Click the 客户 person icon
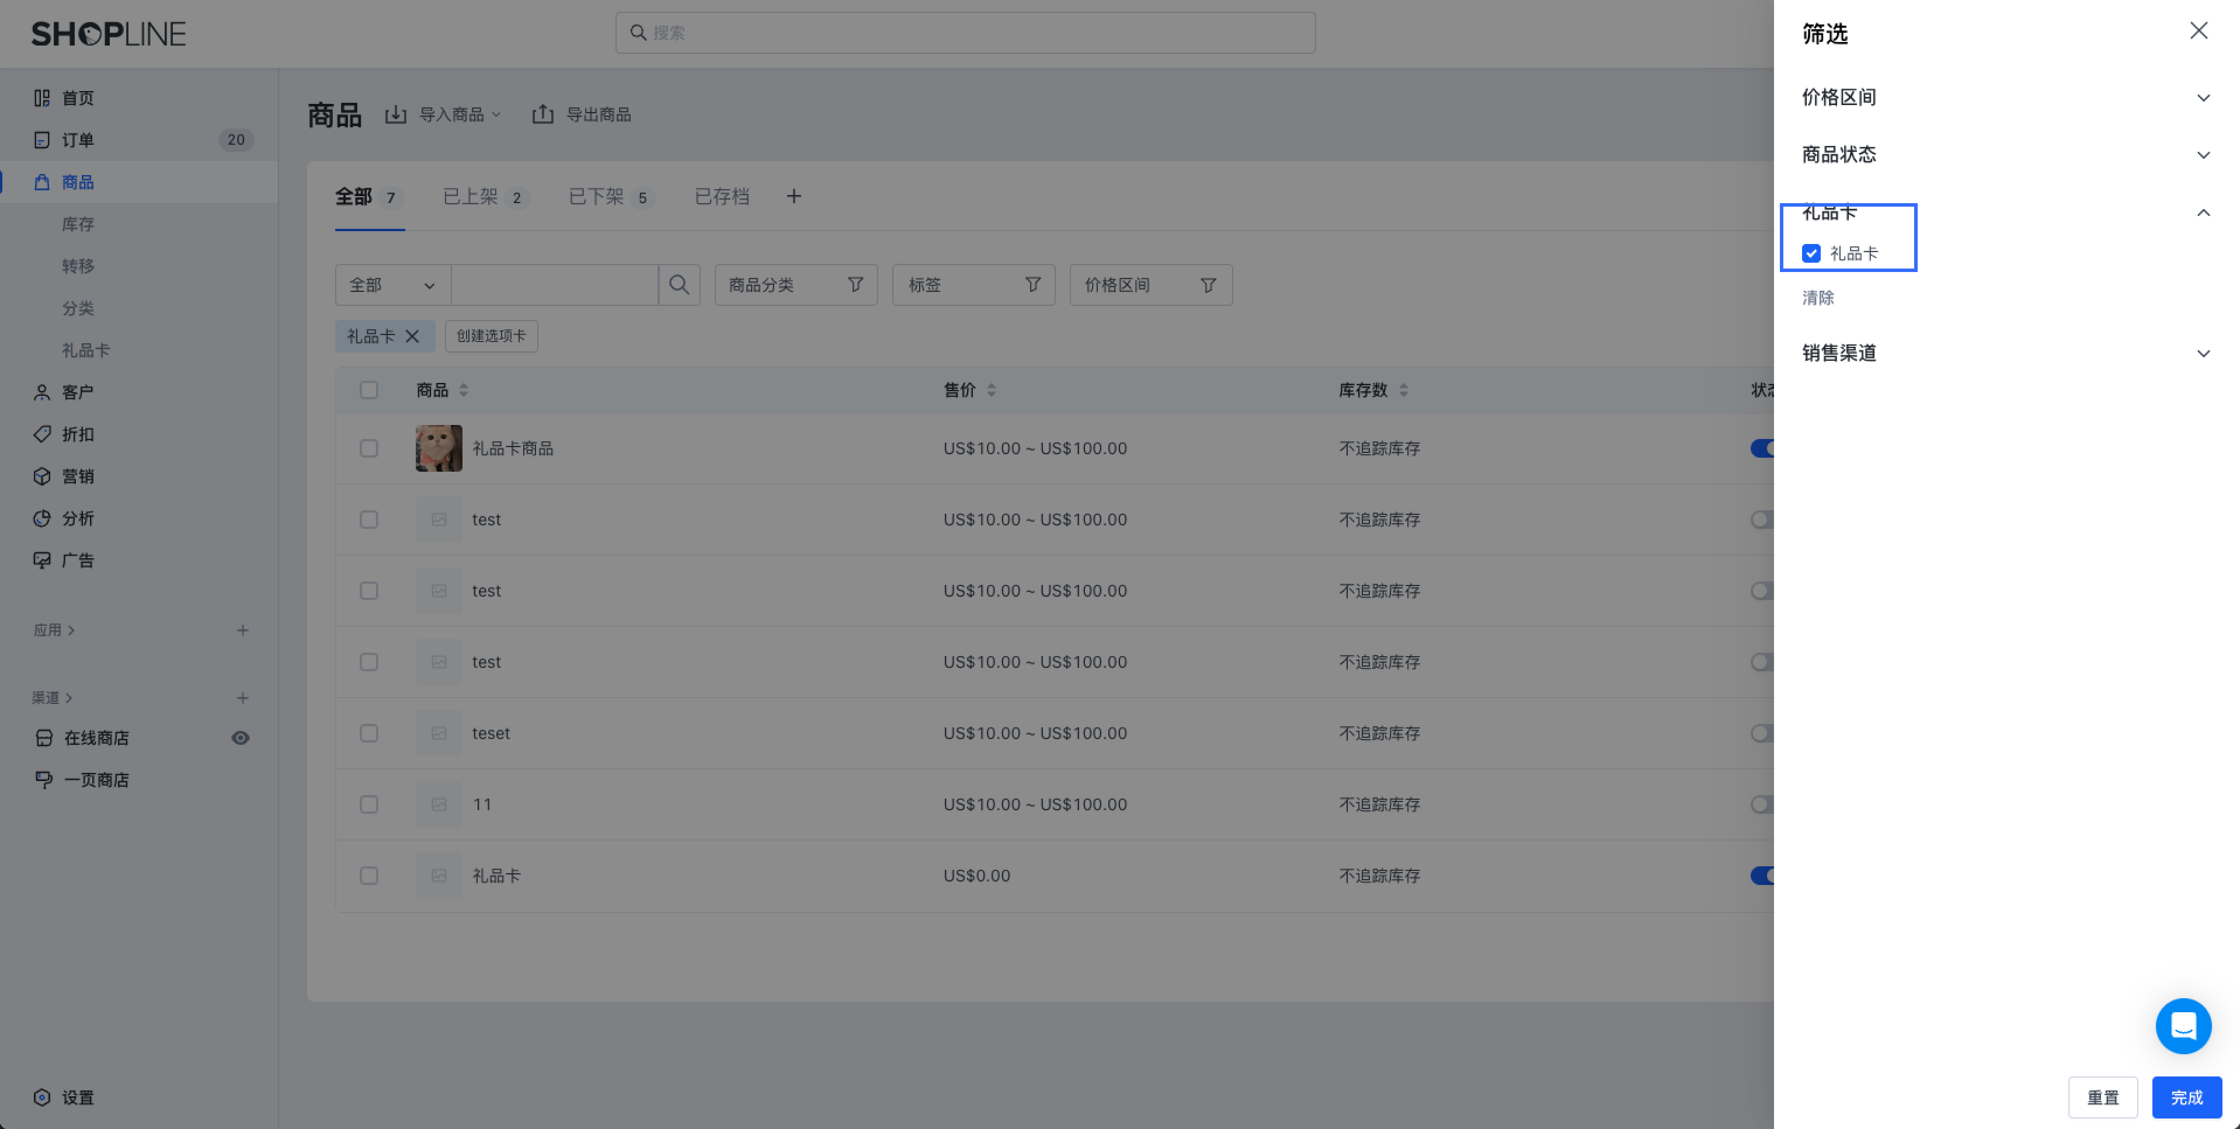Screen dimensions: 2240x1129 pos(41,393)
